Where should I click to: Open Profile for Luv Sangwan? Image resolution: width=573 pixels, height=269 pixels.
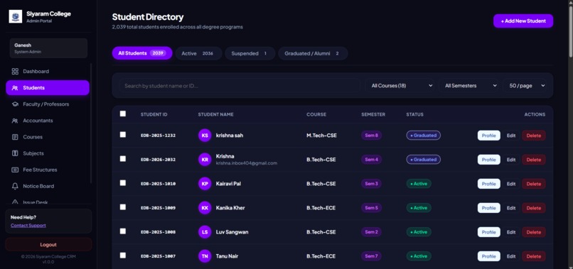coord(488,232)
